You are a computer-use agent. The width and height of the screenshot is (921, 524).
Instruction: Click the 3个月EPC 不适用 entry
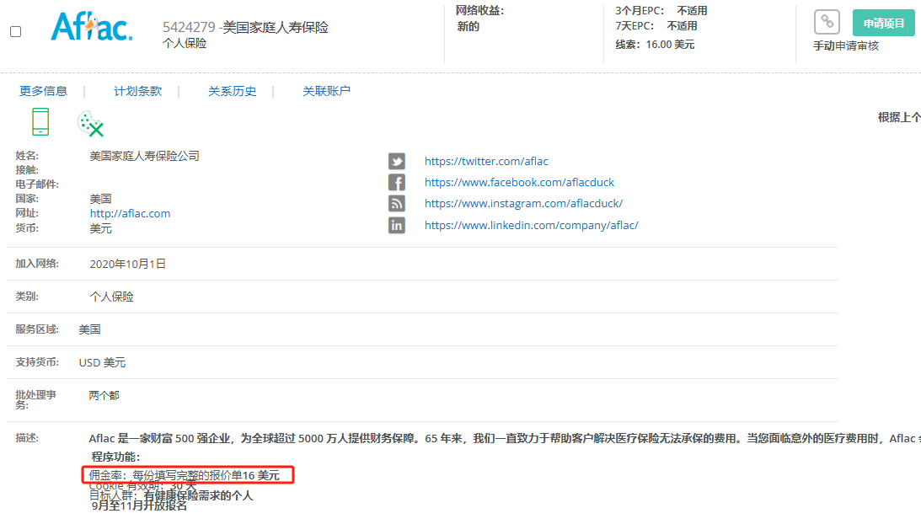[661, 11]
